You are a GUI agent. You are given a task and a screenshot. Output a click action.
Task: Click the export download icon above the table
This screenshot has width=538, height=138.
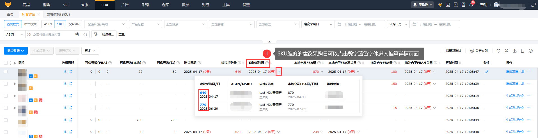pos(514,51)
